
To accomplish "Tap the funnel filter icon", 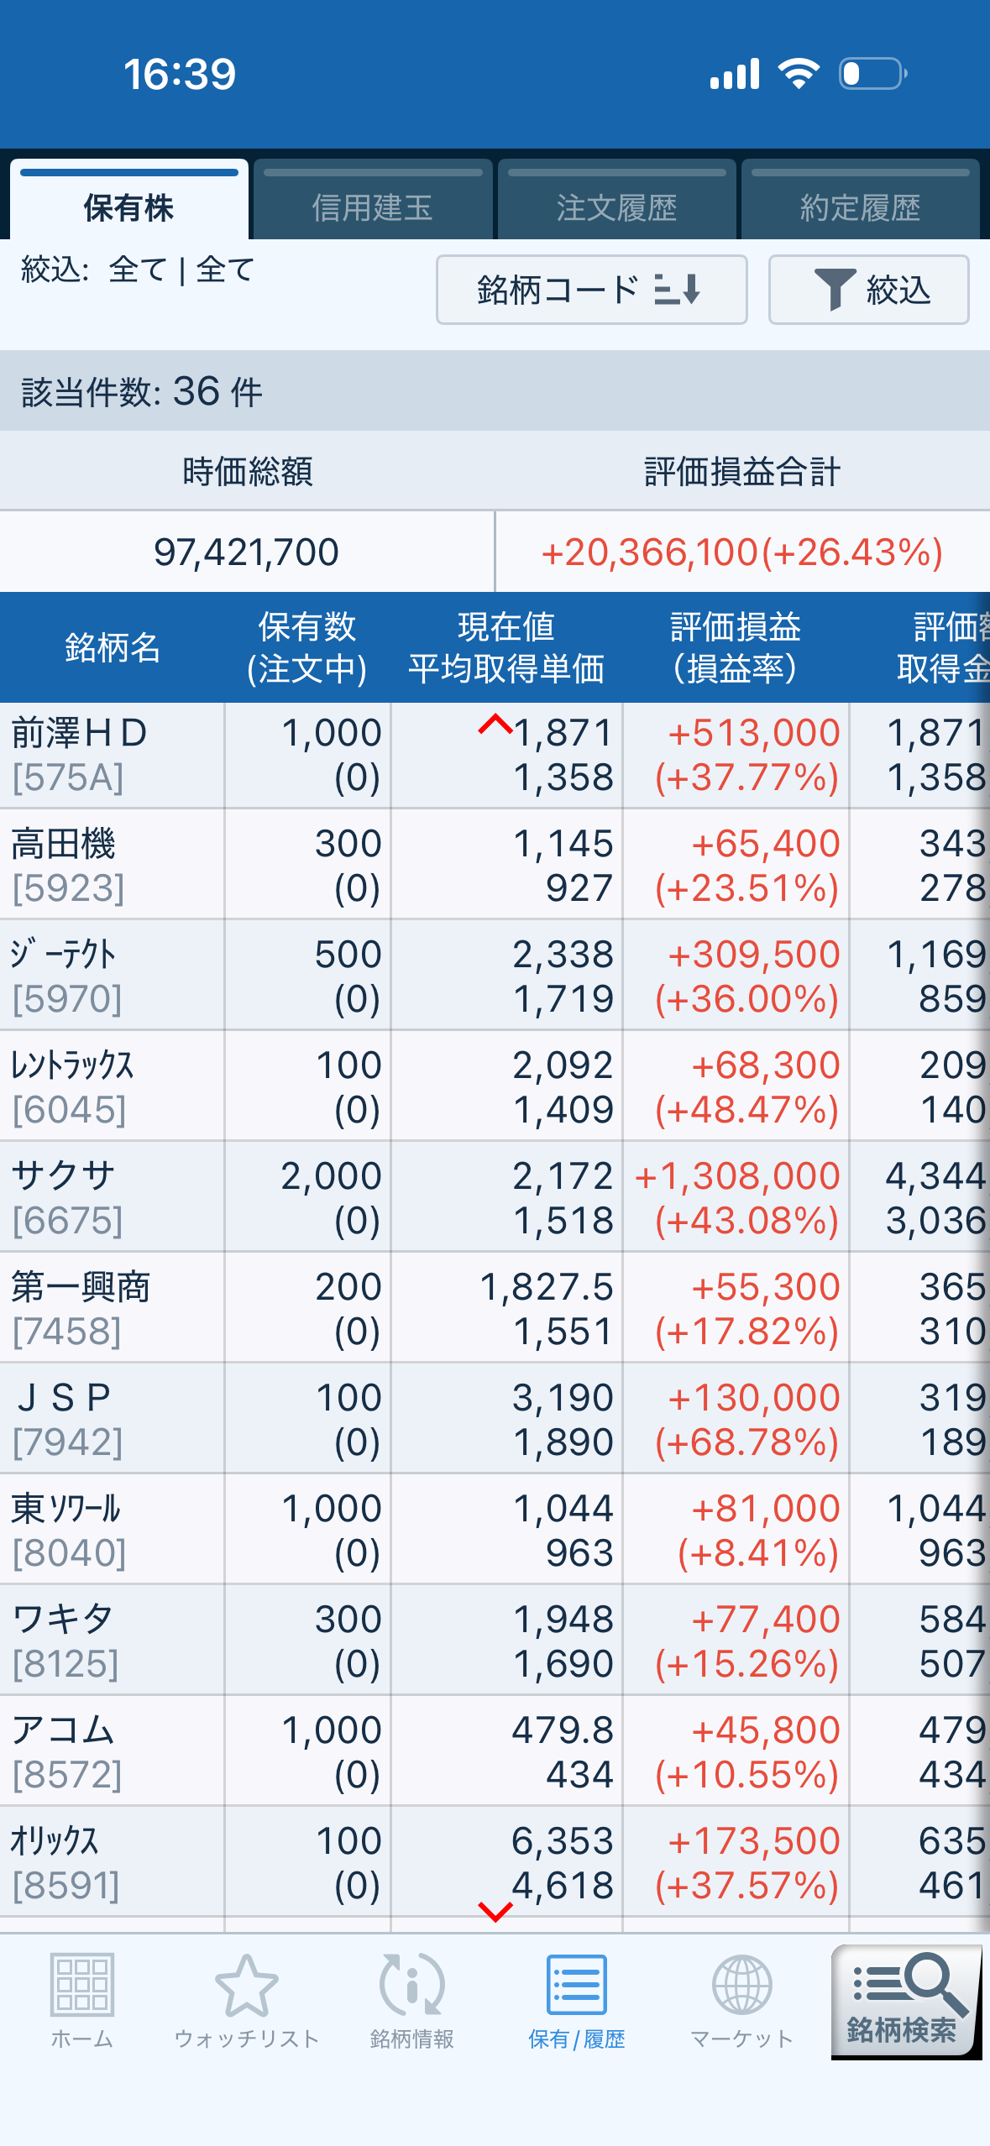I will point(835,290).
